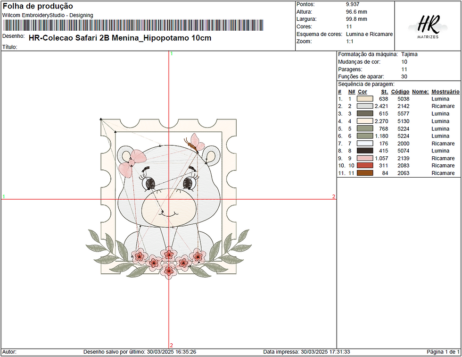Click the Zoom value 1:1

[349, 42]
